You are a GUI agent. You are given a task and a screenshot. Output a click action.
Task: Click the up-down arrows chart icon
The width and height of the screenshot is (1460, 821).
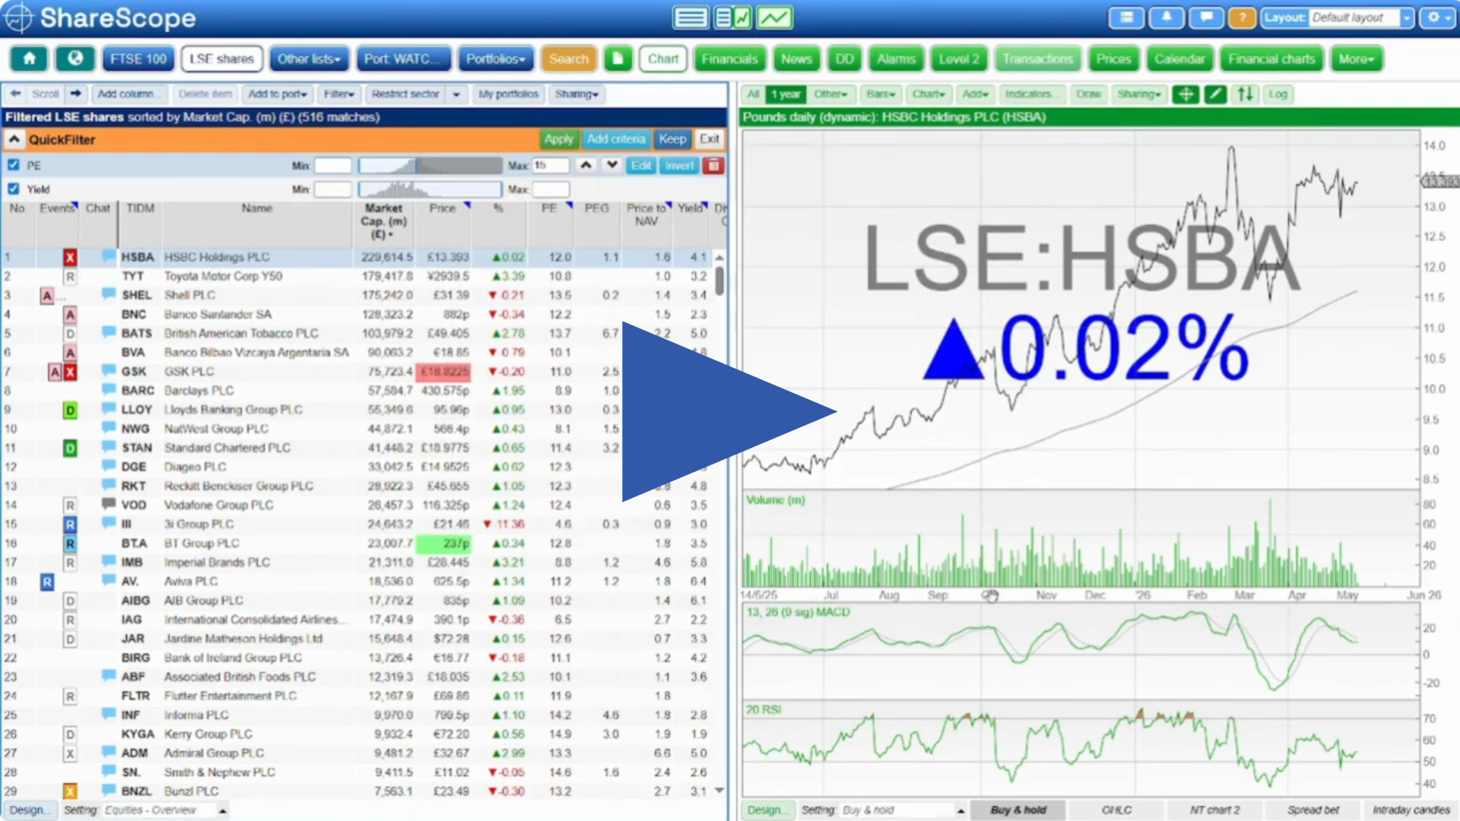click(x=1245, y=94)
